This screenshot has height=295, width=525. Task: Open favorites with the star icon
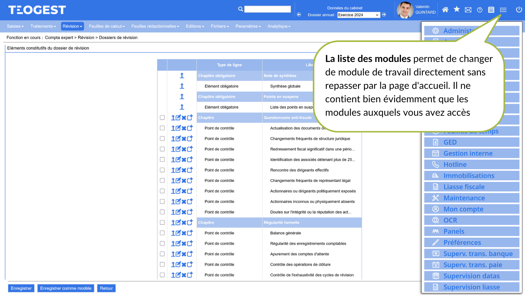[x=456, y=10]
